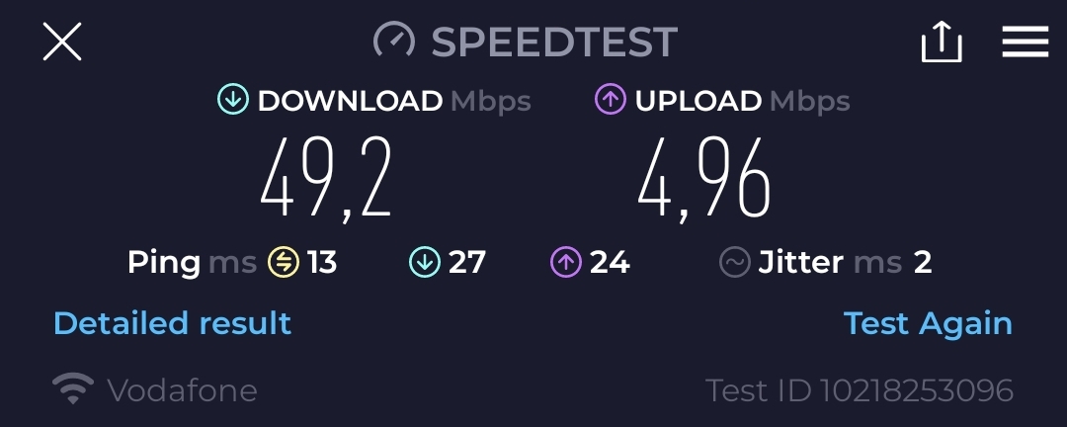
Task: Close the result screen with the X icon
Action: 62,42
